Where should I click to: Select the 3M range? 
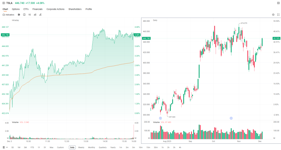click(25, 147)
